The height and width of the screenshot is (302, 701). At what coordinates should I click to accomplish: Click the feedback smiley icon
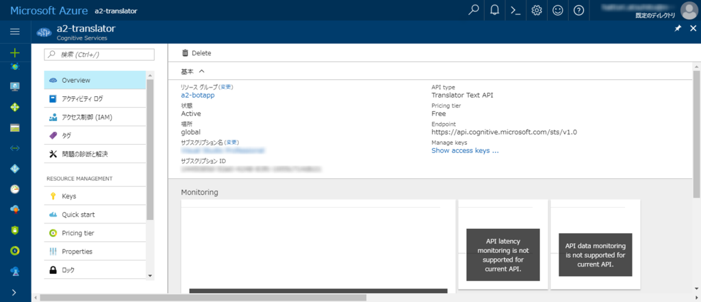pyautogui.click(x=557, y=10)
